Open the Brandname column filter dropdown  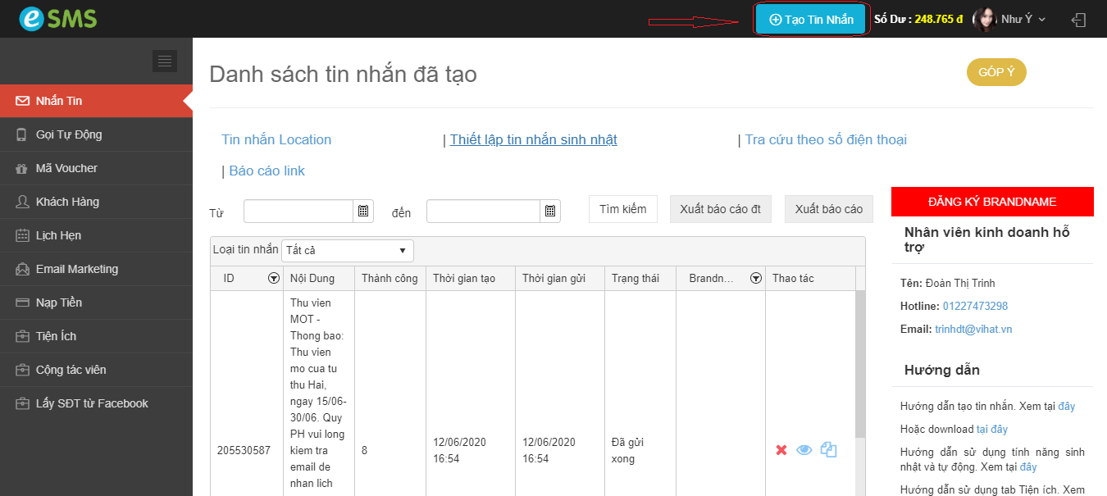tap(755, 279)
